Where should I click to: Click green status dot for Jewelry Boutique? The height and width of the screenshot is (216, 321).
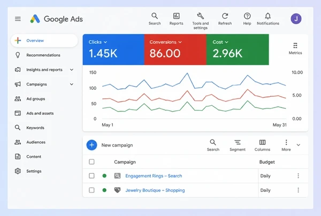click(x=104, y=190)
